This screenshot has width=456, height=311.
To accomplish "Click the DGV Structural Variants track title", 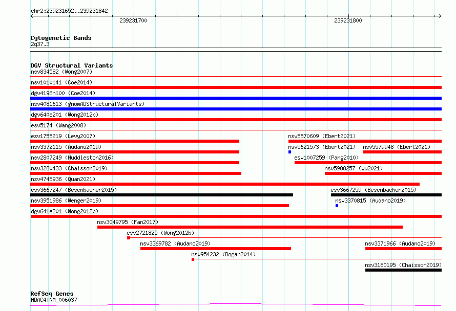I will click(x=72, y=65).
